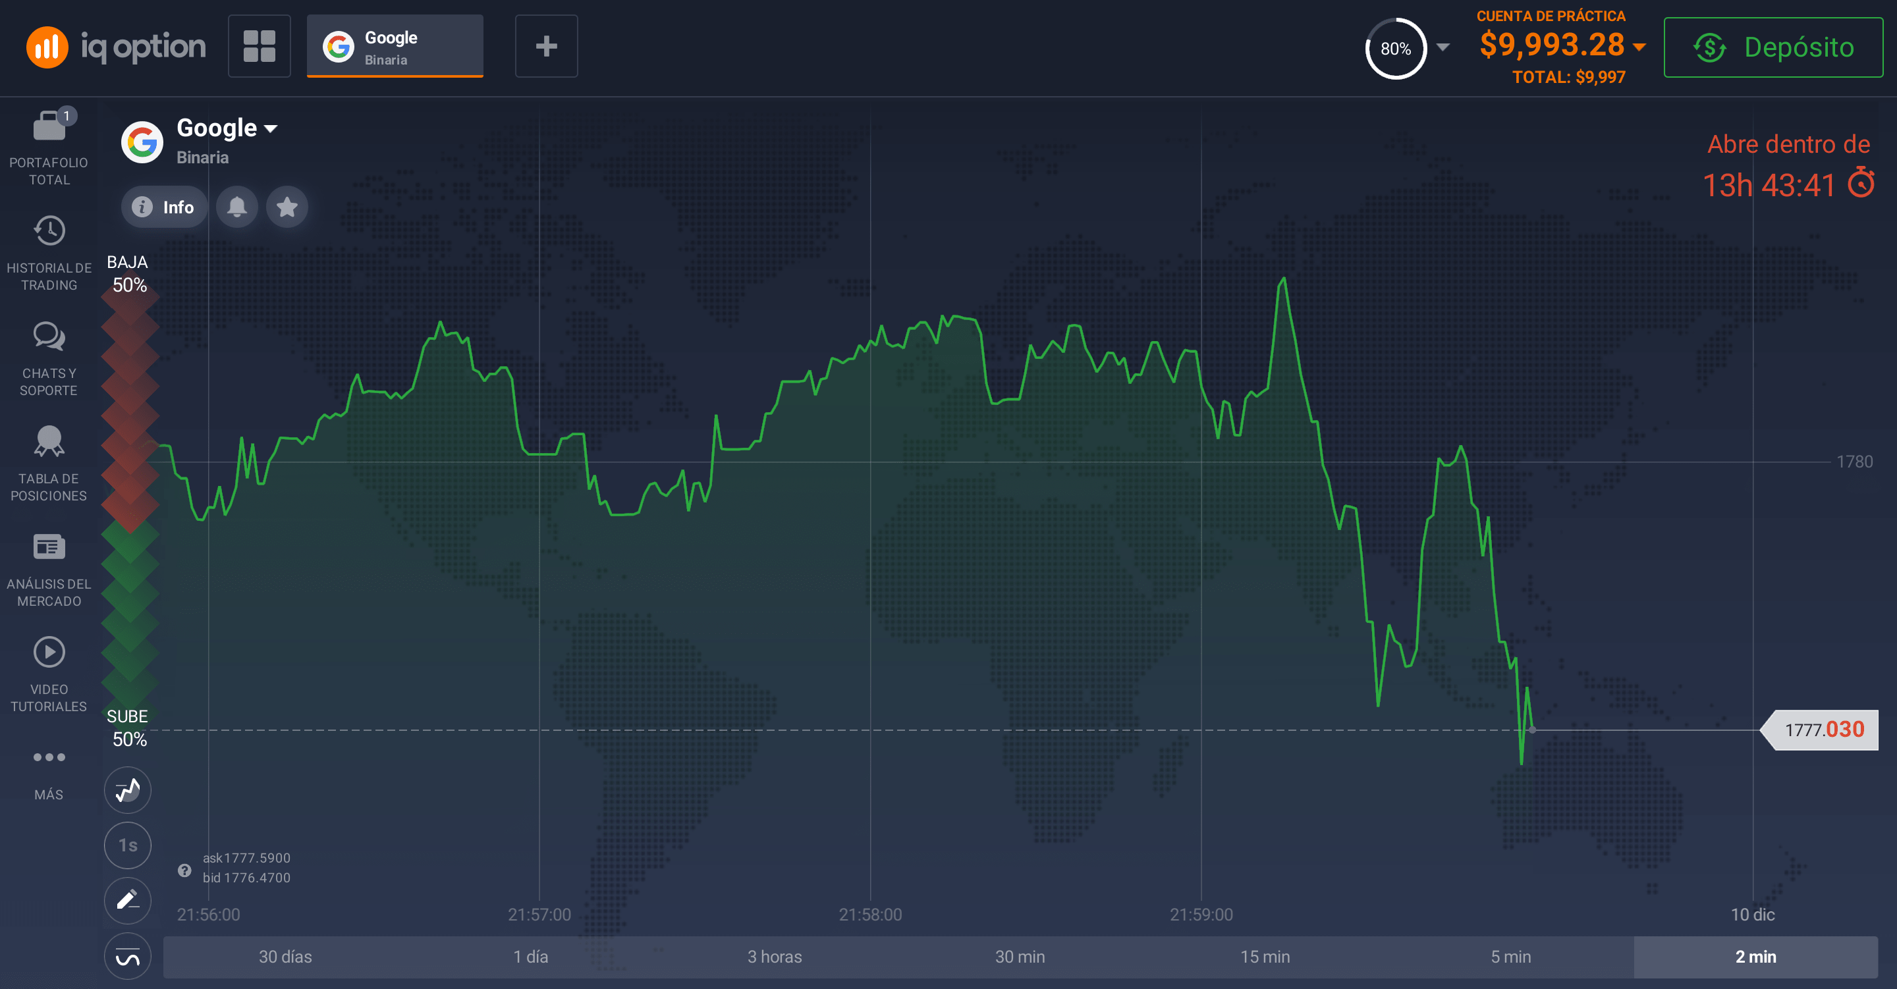This screenshot has height=989, width=1897.
Task: Click the TOTAL: $9,997 text
Action: (1568, 77)
